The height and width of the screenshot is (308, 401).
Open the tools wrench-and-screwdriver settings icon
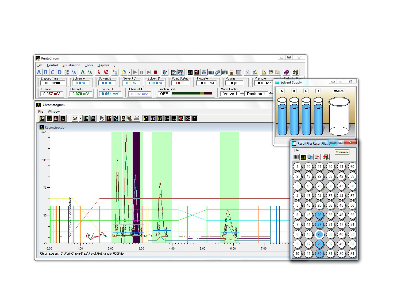[x=248, y=72]
